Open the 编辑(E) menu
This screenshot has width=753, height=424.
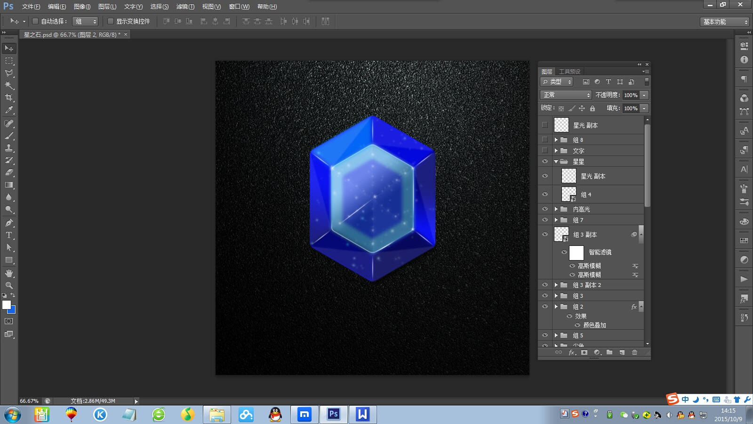tap(57, 7)
